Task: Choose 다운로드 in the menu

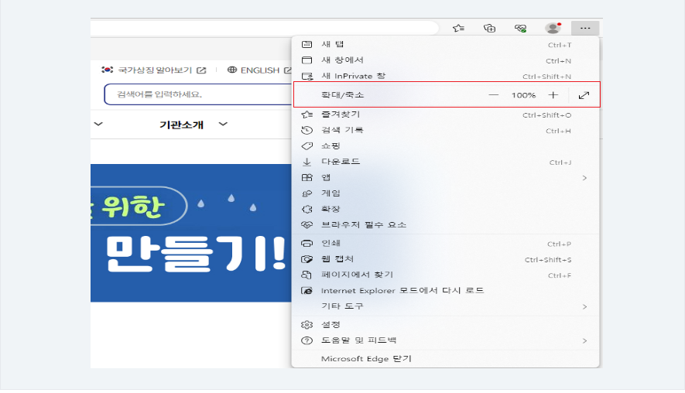Action: click(341, 162)
